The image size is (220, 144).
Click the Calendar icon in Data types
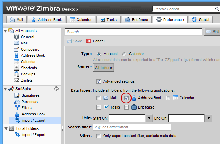[175, 98]
